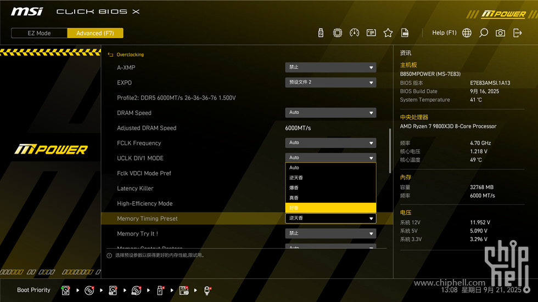Click the AMD Ryzen 7 9800X3D processor name
Viewport: 538px width, 302px height.
click(x=448, y=127)
